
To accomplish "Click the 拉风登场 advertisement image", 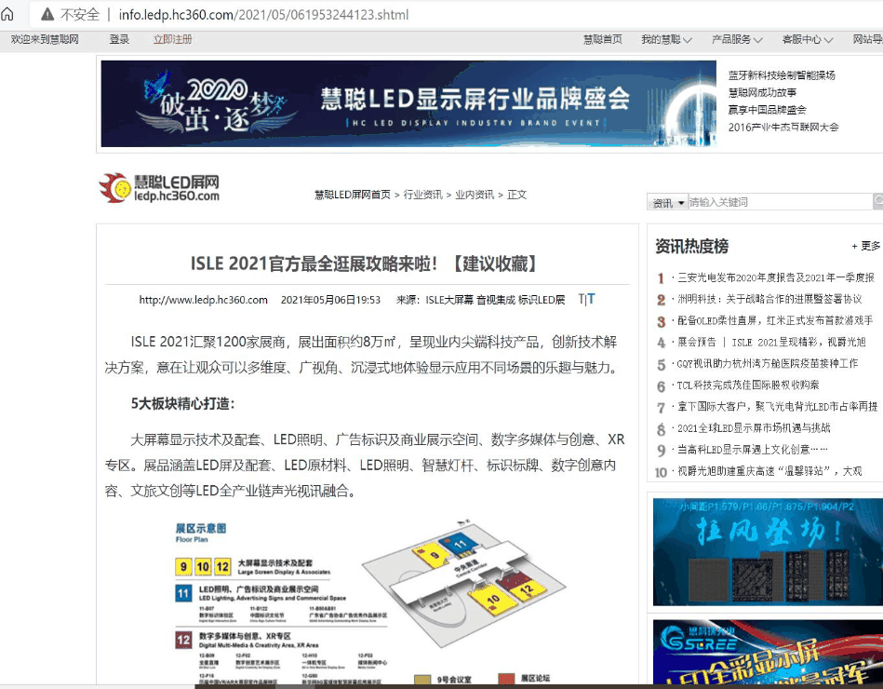I will 768,552.
